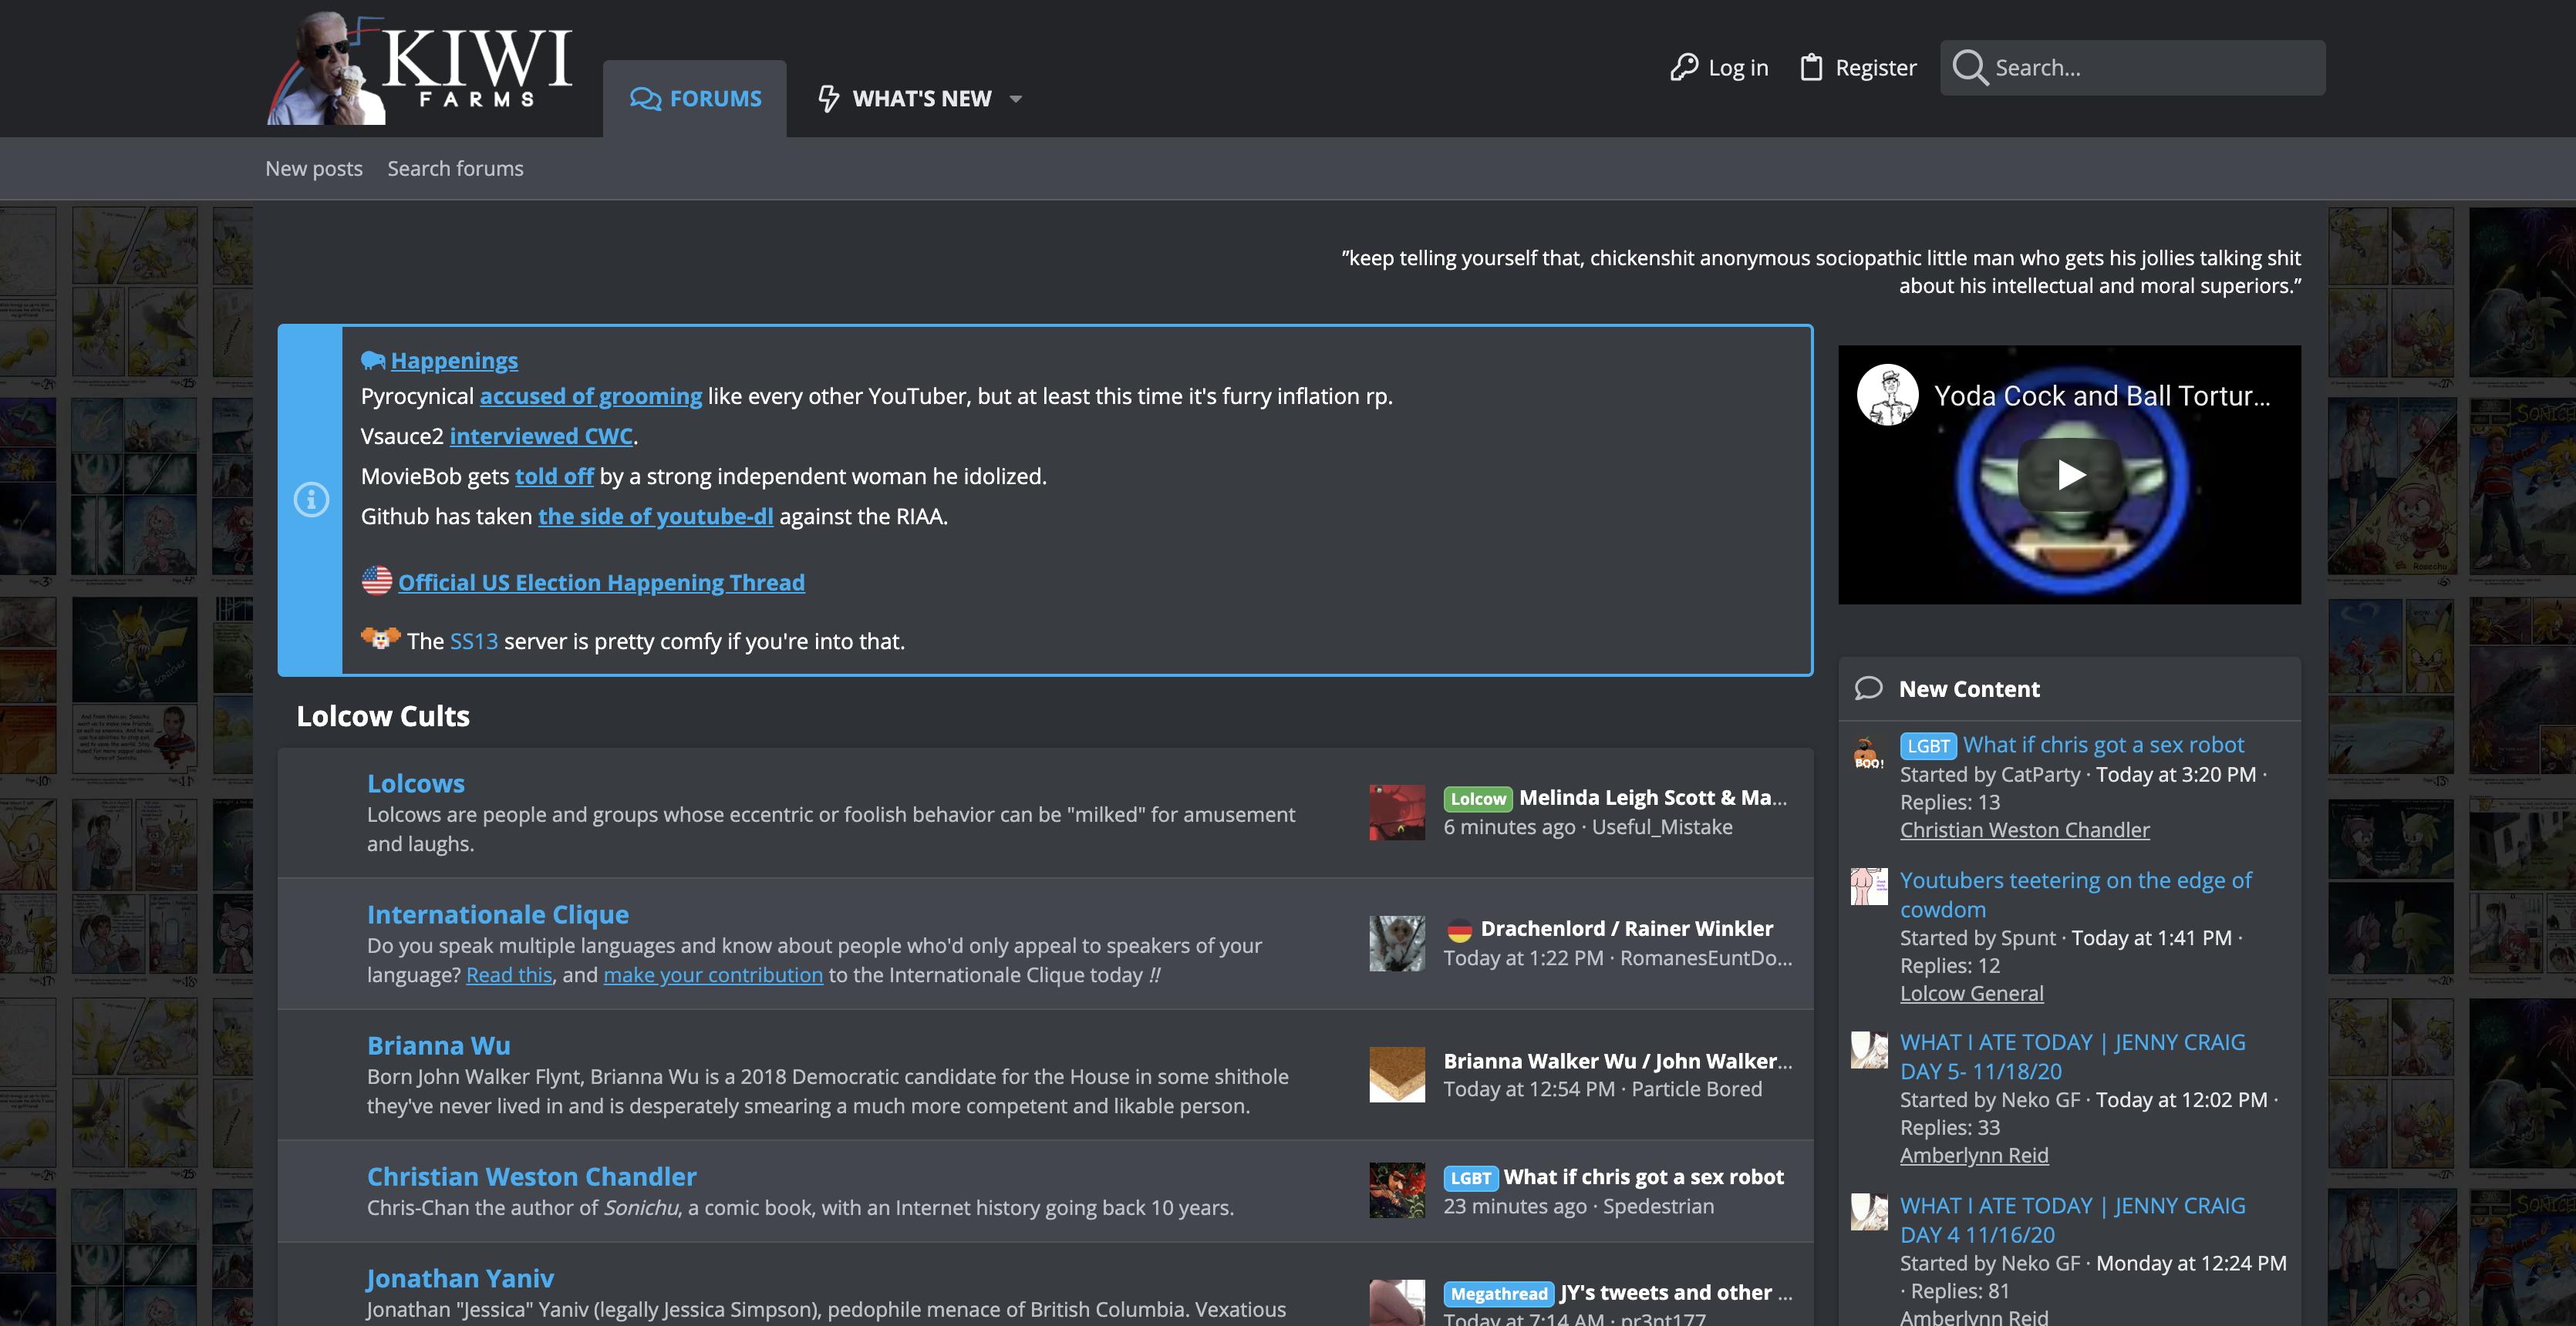Follow the 'accused of grooming' link
2576x1326 pixels.
[x=591, y=395]
